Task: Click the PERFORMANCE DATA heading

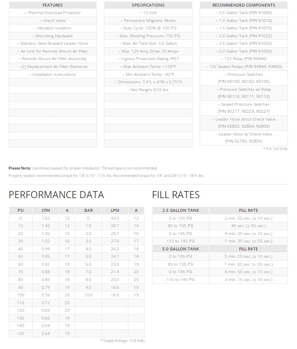Action: (56, 195)
